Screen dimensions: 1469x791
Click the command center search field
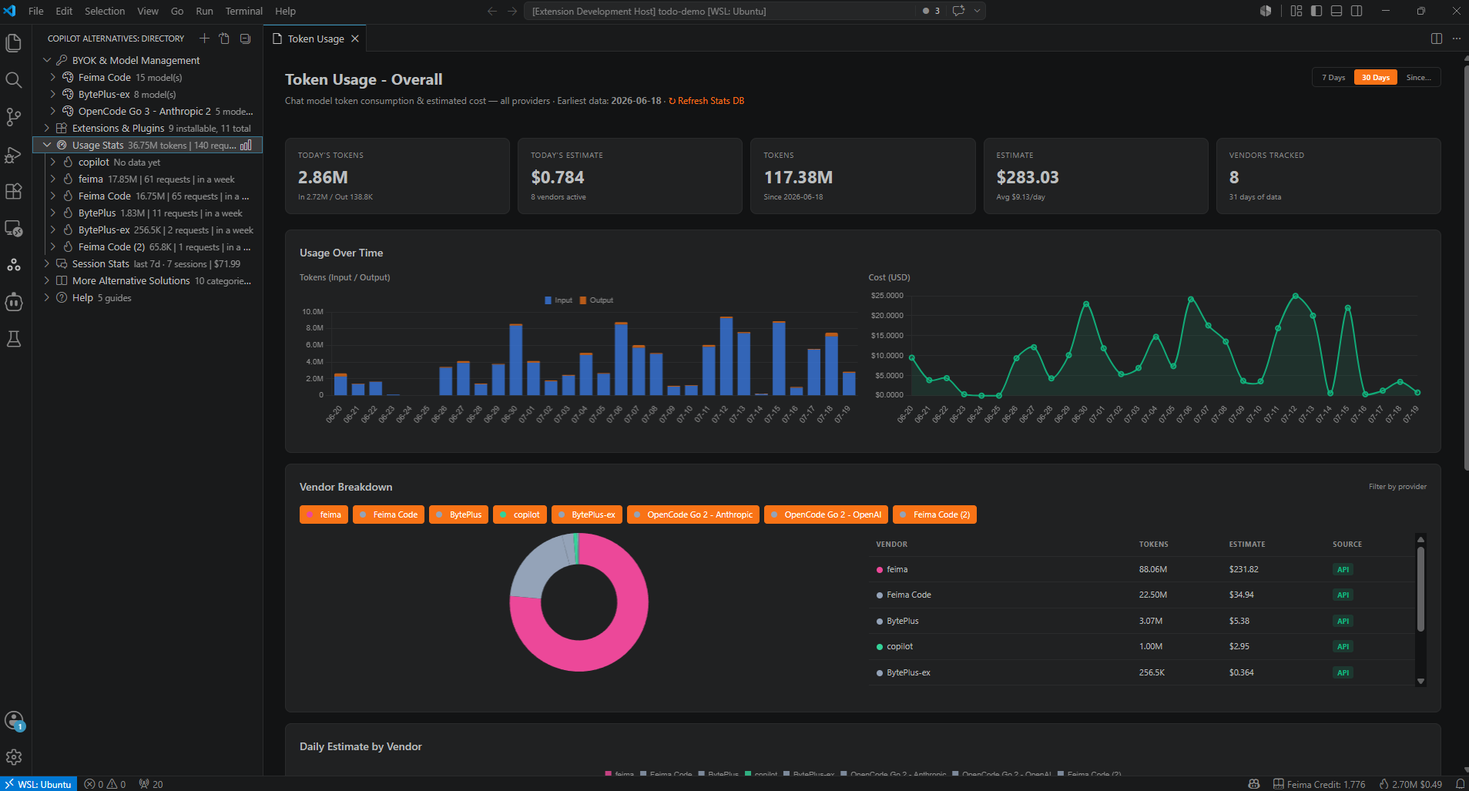[x=720, y=11]
